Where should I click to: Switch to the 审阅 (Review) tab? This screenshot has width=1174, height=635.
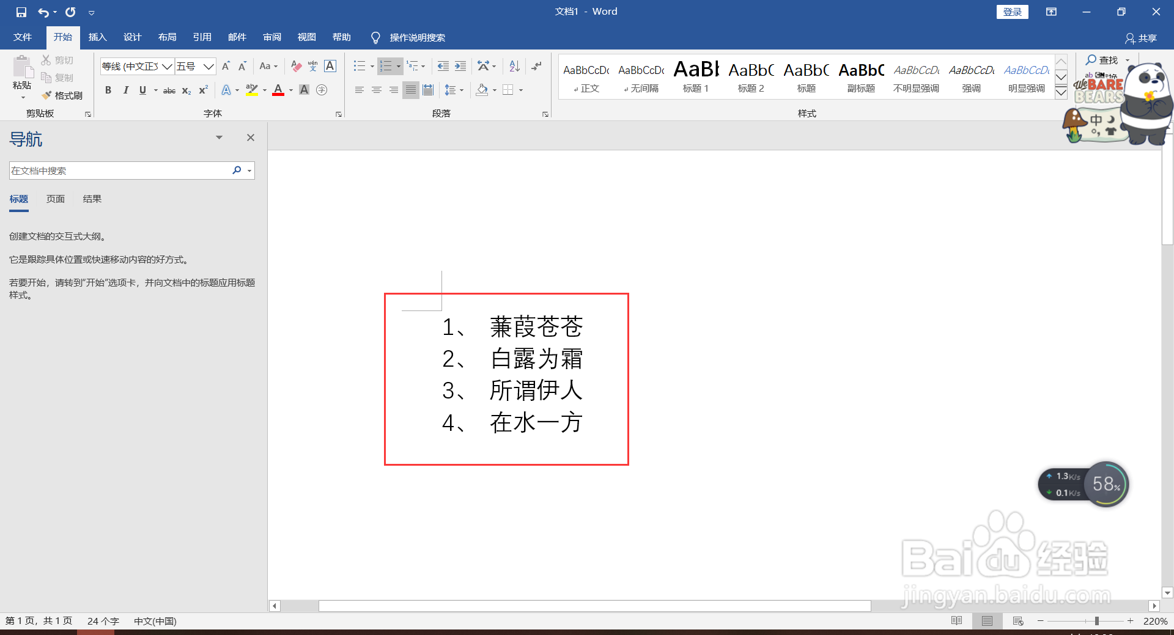tap(272, 37)
